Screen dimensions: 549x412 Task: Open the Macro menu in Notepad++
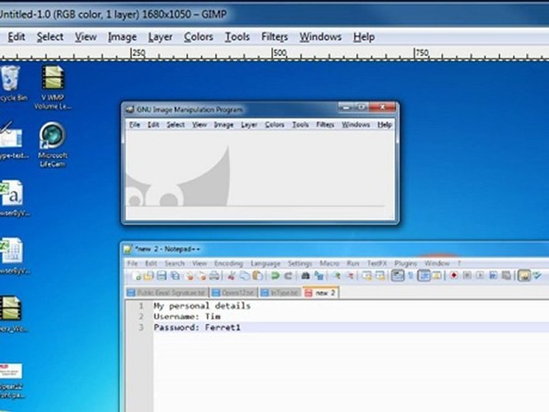click(329, 263)
